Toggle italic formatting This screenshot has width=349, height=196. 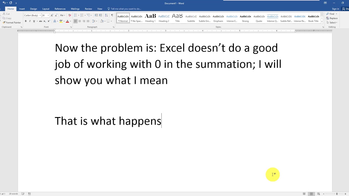pos(30,21)
